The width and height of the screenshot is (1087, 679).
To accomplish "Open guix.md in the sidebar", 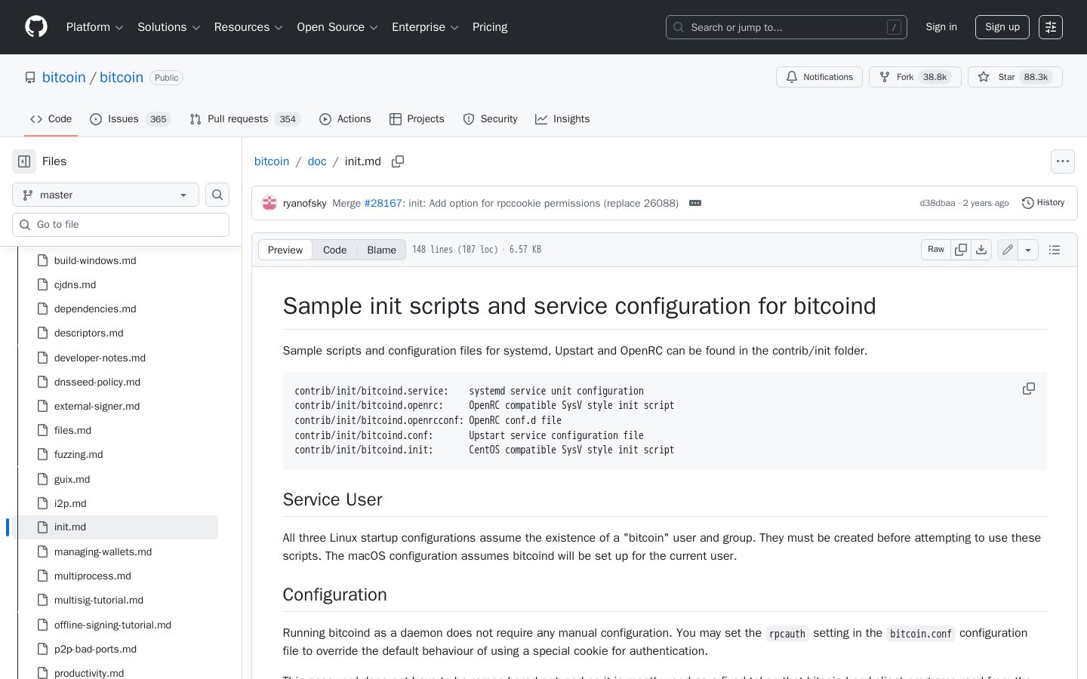I will (x=72, y=479).
